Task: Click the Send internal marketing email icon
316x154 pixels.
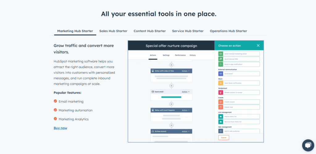Action: pos(221,54)
